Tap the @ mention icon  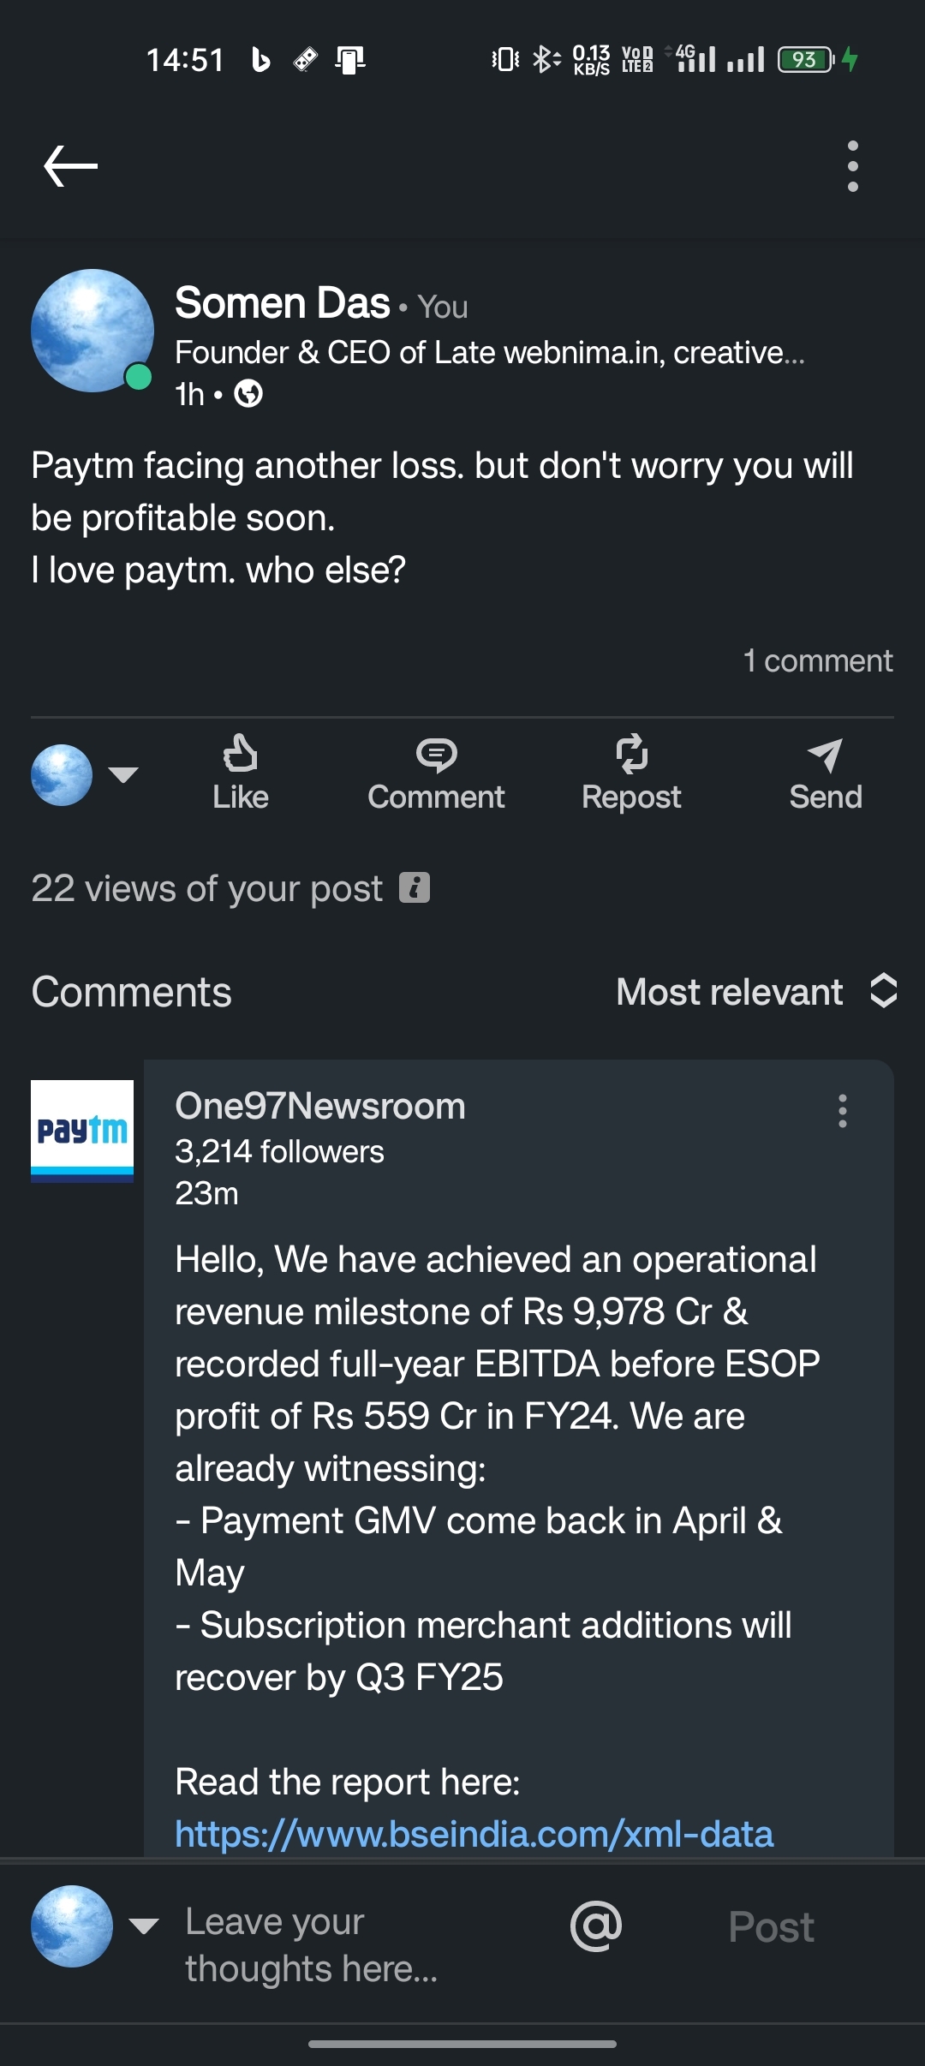point(596,1926)
